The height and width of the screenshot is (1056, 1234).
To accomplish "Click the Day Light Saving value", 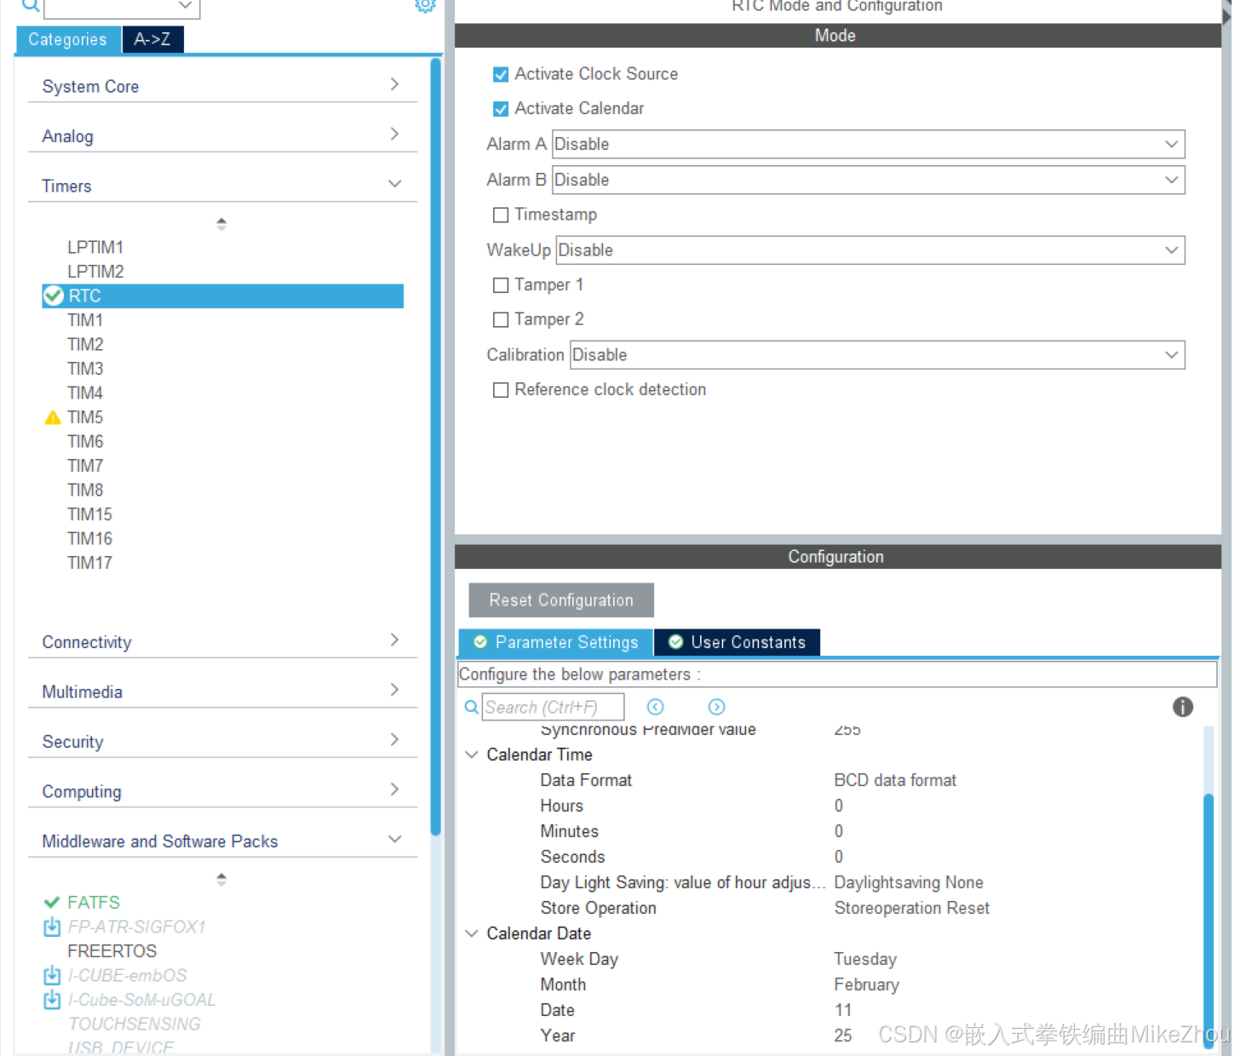I will 909,882.
